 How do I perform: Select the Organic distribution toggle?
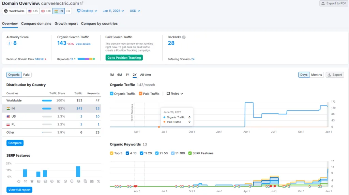tap(14, 75)
